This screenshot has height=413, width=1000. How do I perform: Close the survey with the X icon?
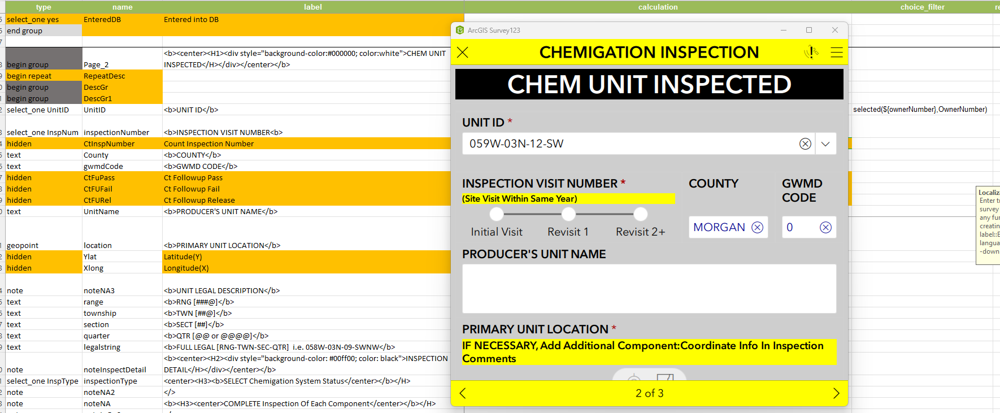tap(463, 53)
